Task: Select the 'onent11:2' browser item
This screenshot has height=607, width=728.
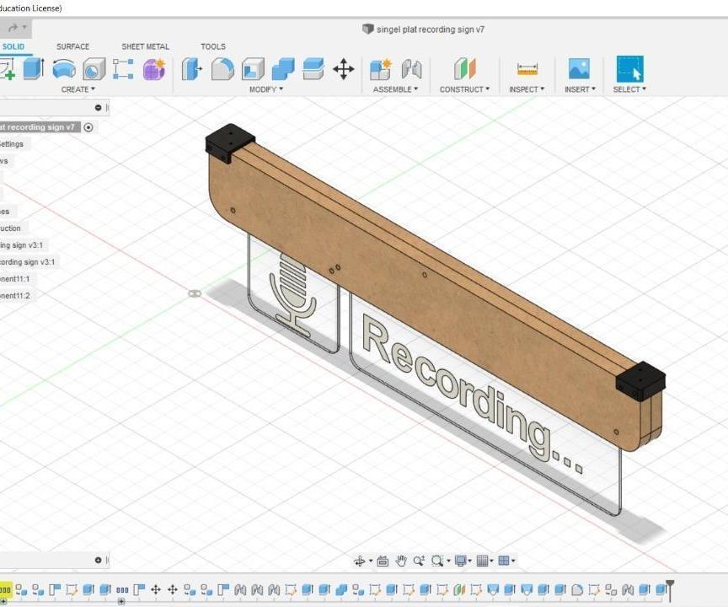Action: pyautogui.click(x=15, y=295)
